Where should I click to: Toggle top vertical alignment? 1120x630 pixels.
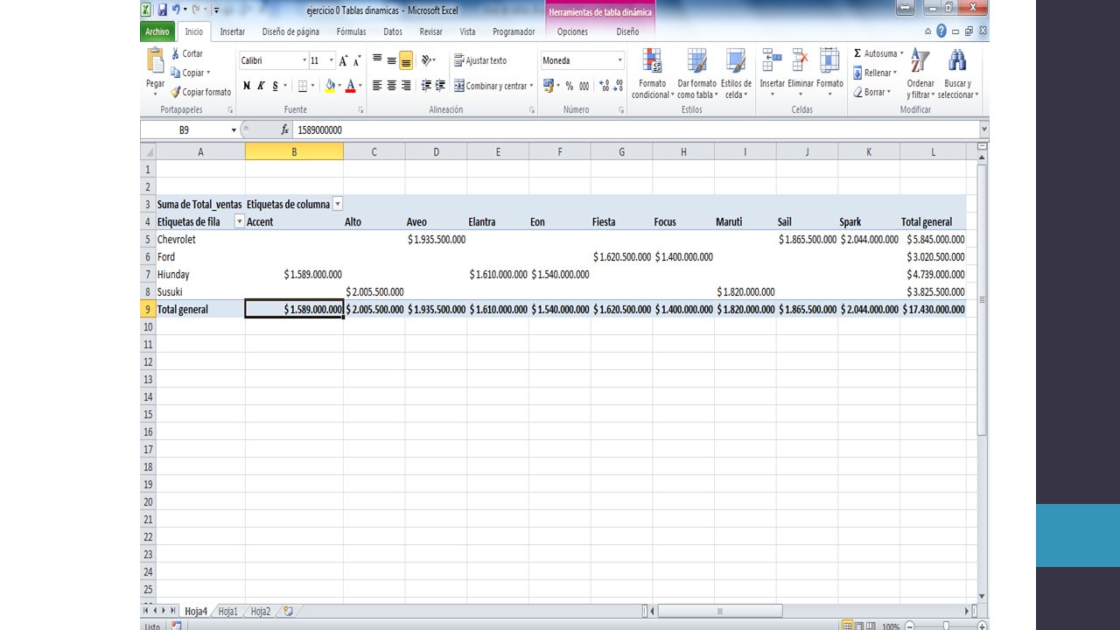377,60
